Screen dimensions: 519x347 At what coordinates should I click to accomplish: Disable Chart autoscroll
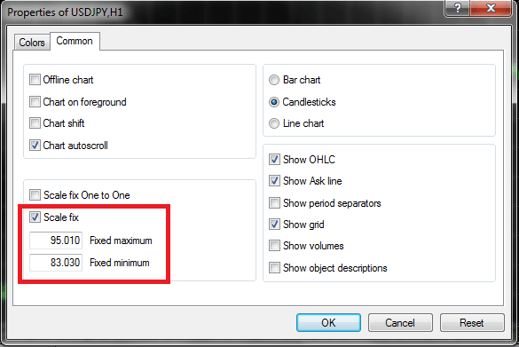pos(35,145)
